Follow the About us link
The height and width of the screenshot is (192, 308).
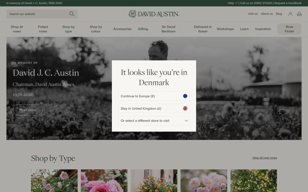(x=267, y=14)
